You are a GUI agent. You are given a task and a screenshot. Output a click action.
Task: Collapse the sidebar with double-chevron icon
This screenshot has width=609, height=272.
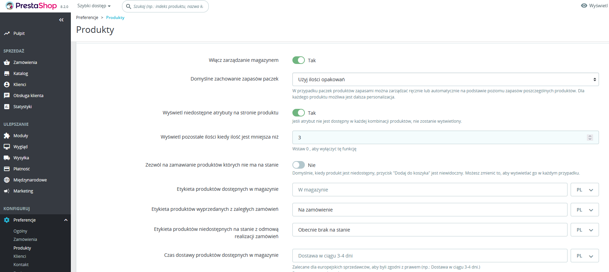[x=61, y=20]
